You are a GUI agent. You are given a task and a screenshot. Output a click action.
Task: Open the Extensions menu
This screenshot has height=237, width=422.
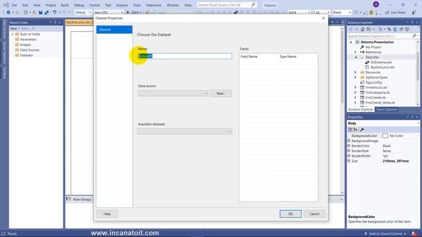click(x=154, y=5)
